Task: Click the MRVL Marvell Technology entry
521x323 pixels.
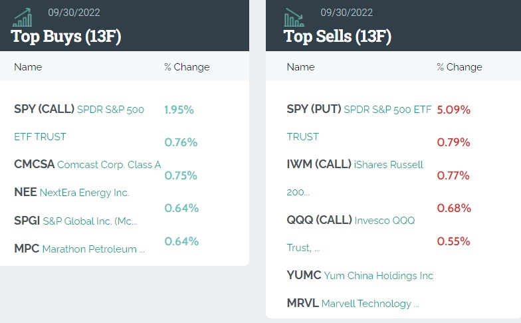Action: (x=352, y=303)
